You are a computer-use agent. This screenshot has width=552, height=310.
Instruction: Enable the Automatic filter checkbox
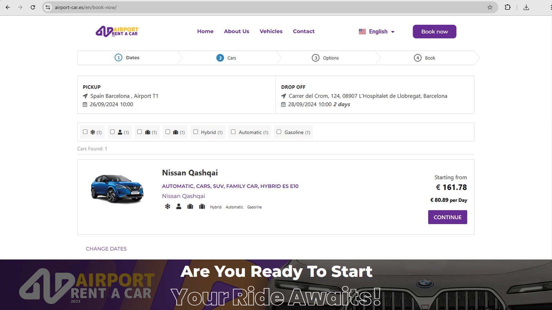click(233, 132)
